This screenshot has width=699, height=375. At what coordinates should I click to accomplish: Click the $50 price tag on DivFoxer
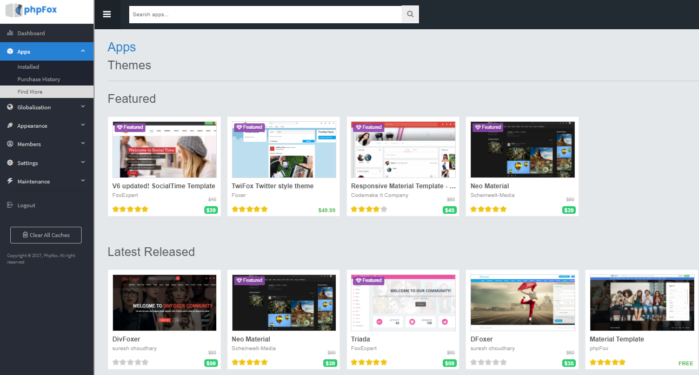click(211, 363)
